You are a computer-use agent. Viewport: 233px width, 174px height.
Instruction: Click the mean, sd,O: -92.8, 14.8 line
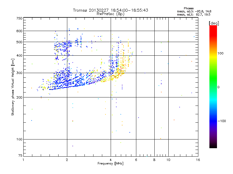194,11
